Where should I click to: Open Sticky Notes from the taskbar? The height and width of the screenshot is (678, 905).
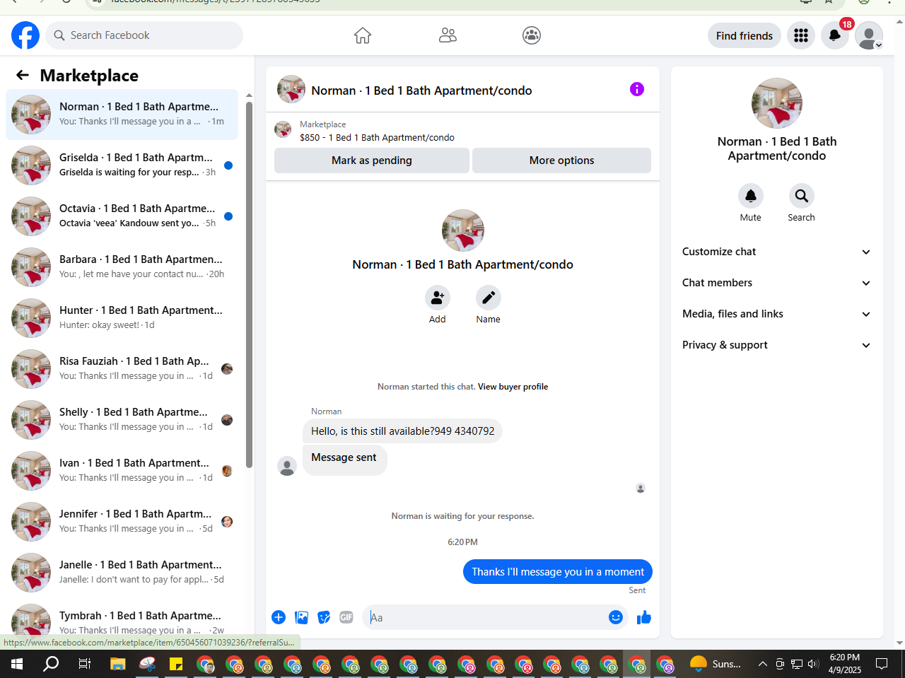click(176, 664)
